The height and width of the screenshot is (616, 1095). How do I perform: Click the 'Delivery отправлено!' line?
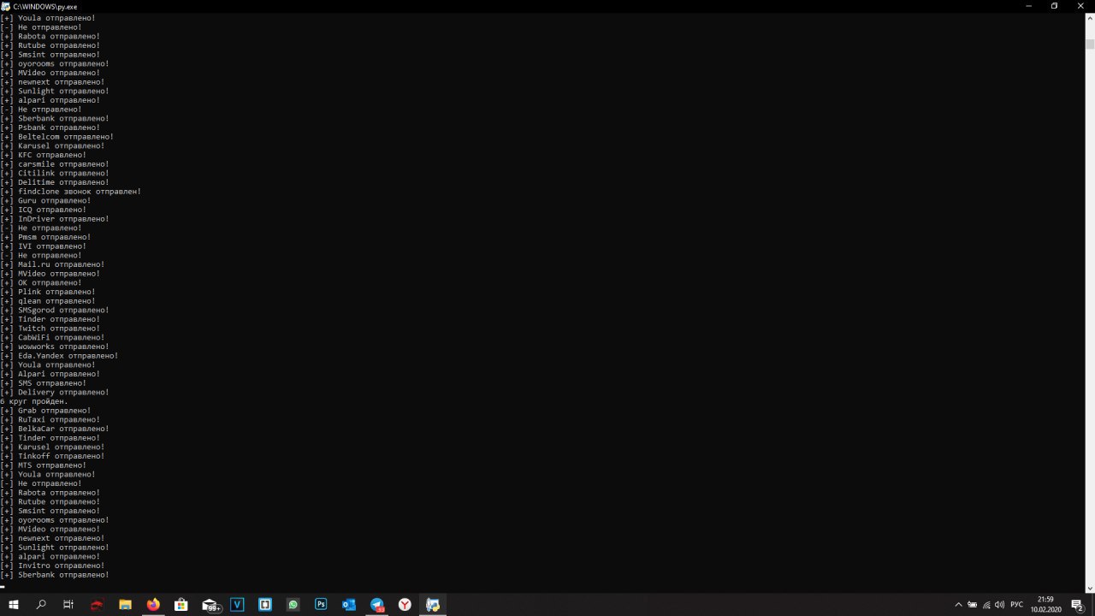pos(55,393)
